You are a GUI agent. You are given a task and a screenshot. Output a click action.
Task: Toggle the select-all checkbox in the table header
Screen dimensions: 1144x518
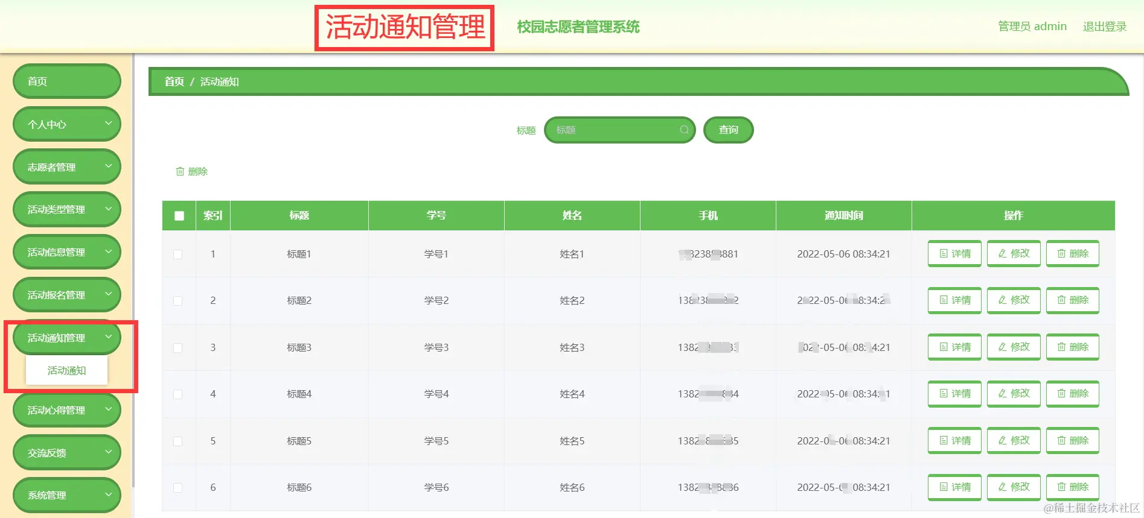[x=179, y=216]
